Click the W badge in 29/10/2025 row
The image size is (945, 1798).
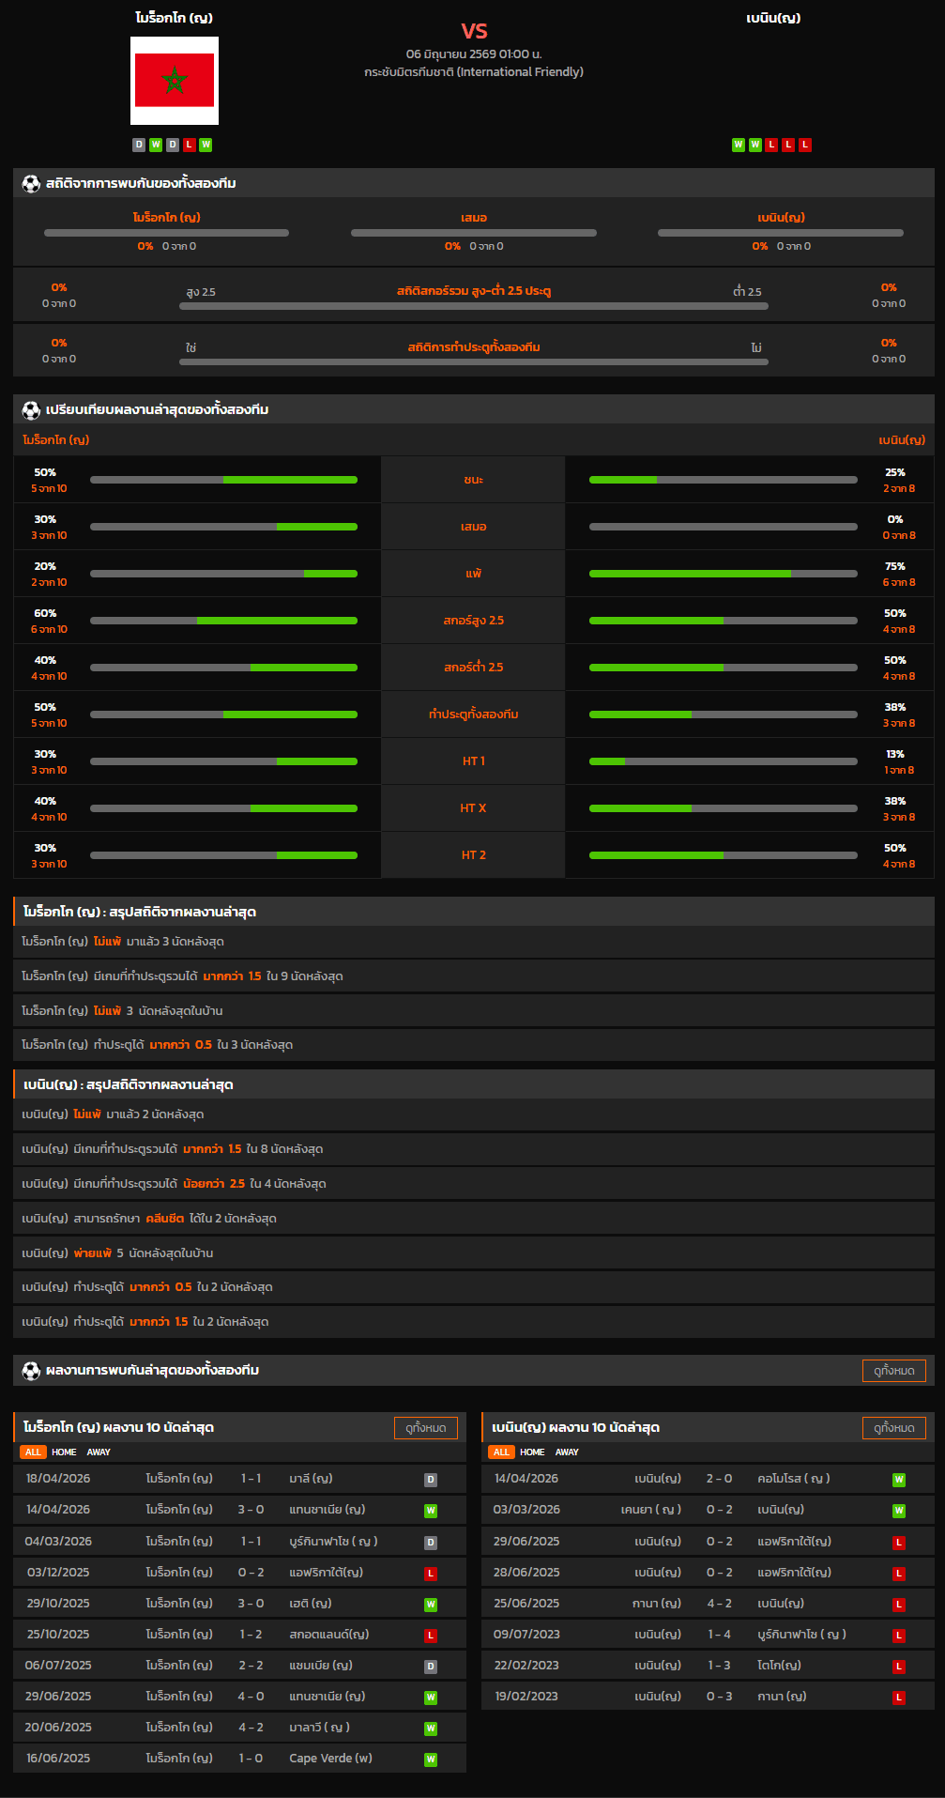pos(431,1605)
